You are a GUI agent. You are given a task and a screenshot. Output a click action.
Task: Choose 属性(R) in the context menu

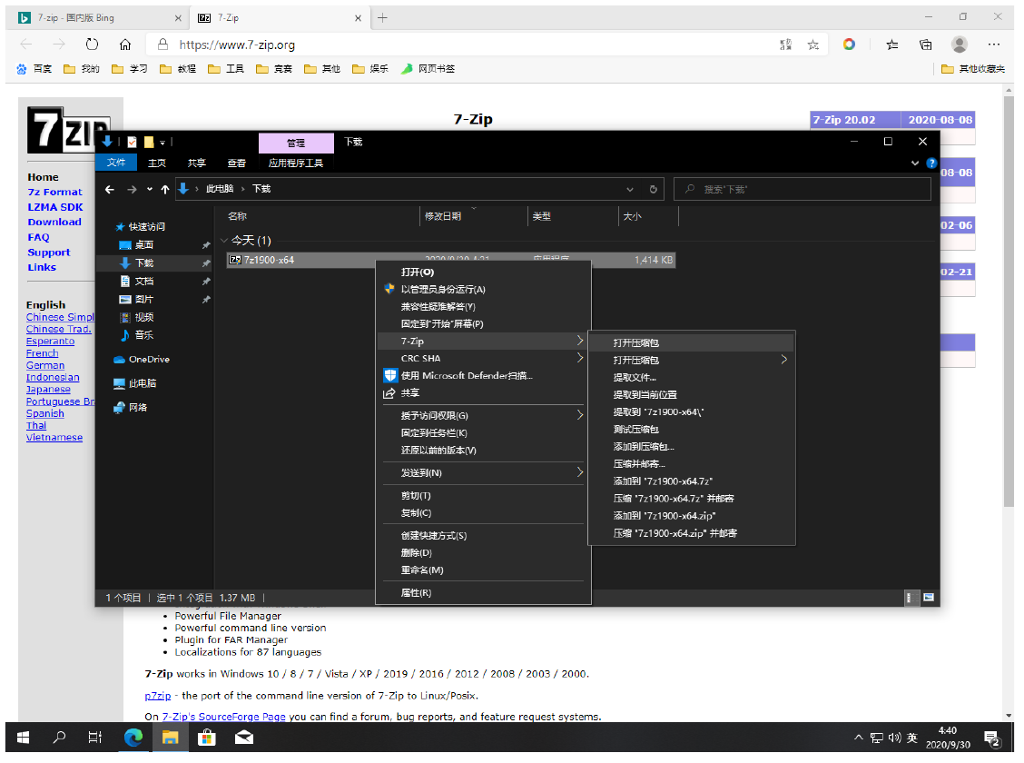pos(416,593)
